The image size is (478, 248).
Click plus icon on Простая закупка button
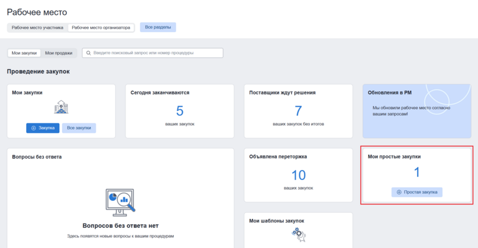click(x=399, y=193)
